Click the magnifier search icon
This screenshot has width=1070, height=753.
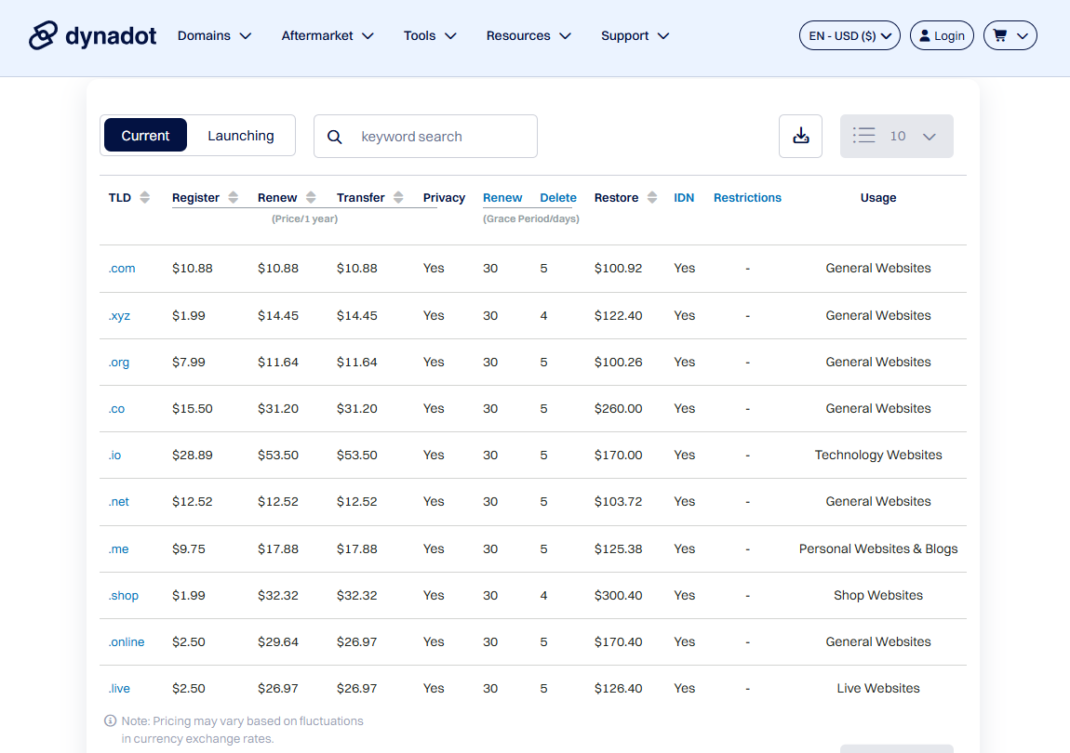coord(334,137)
